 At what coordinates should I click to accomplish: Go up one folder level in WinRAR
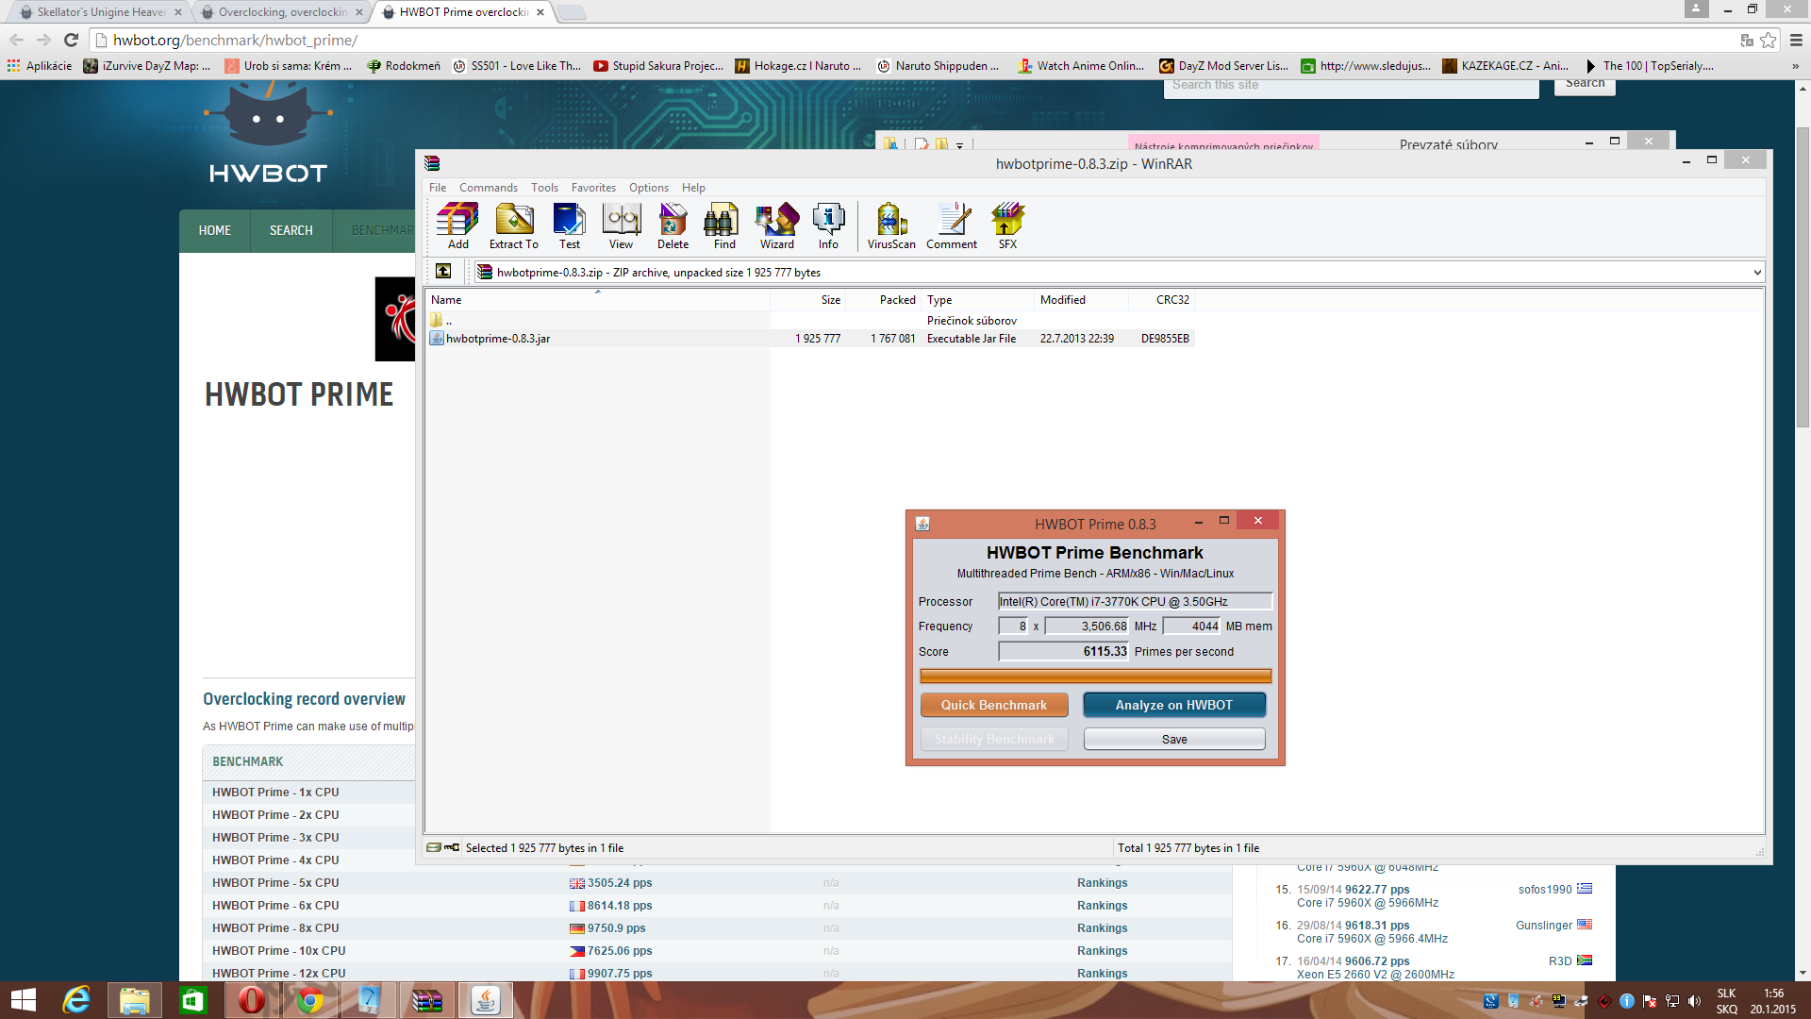443,272
